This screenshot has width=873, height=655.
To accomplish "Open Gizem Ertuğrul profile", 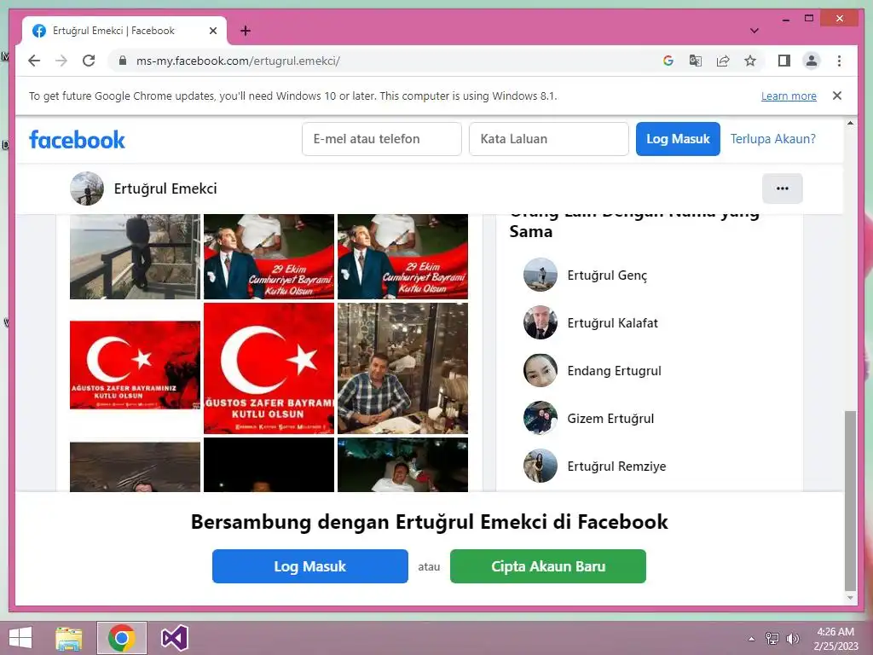I will click(x=610, y=418).
